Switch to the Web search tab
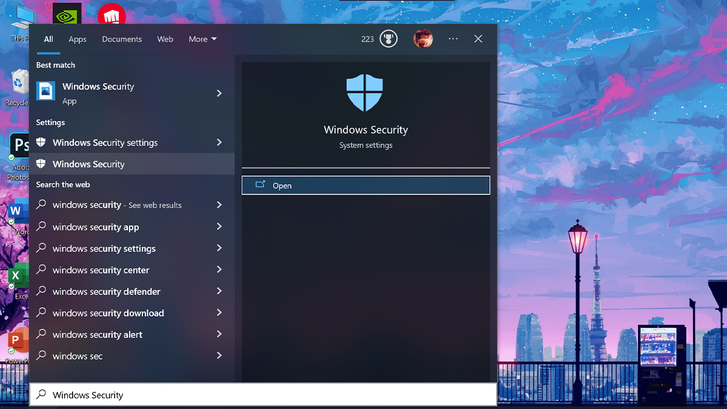Screen dimensions: 727x409 165,39
